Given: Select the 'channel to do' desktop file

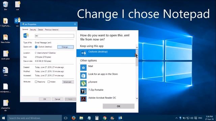Looking at the screenshot, I should click(x=5, y=105).
